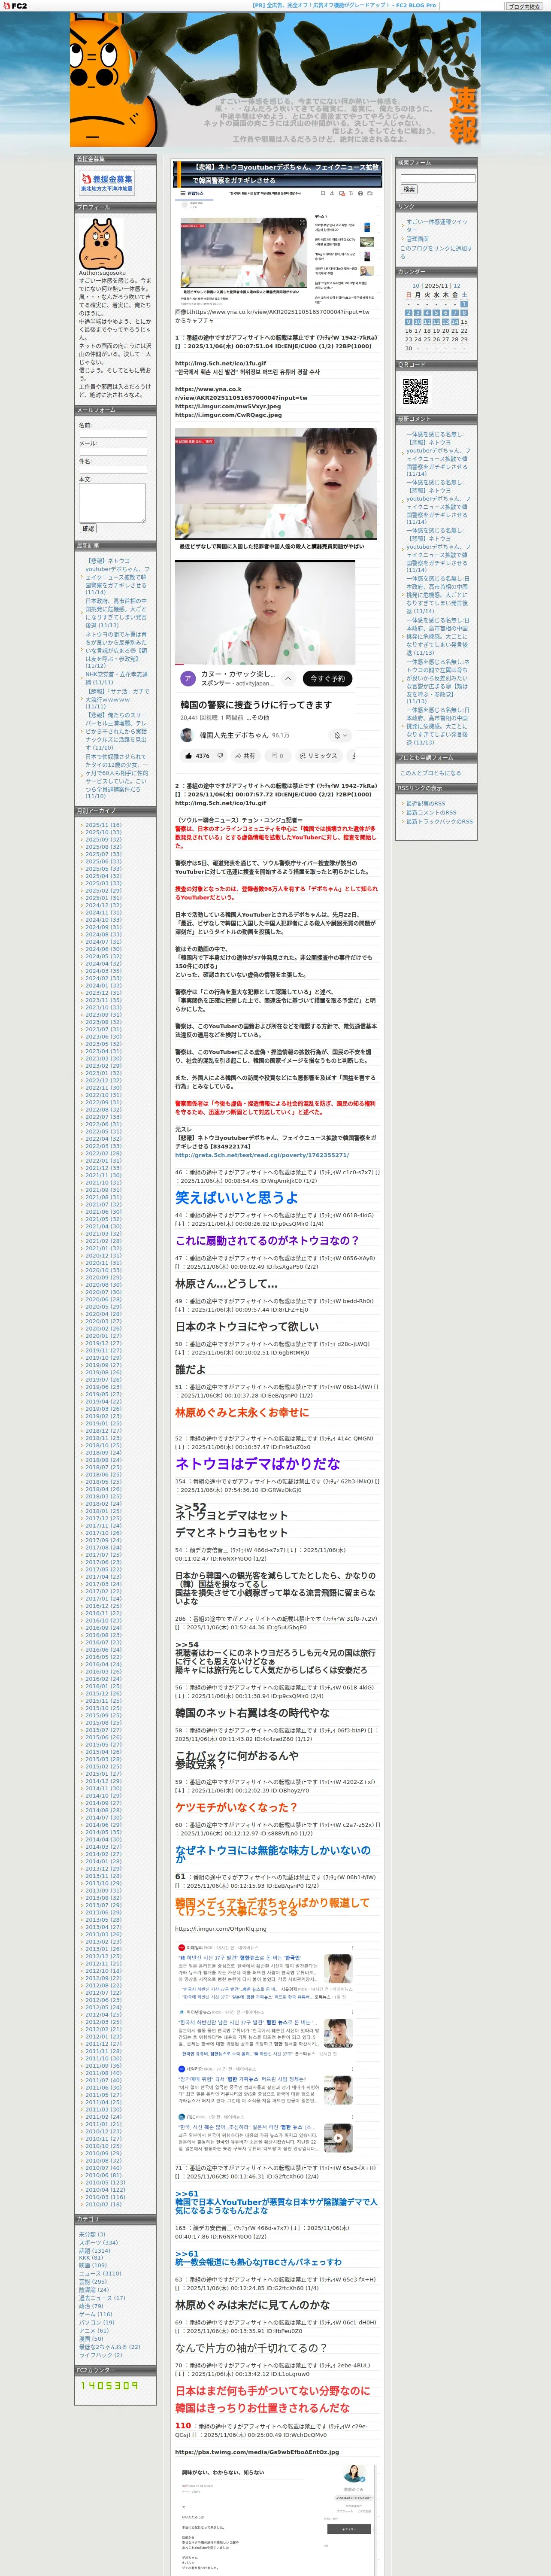This screenshot has height=2576, width=551.
Task: Select calendar day 14
Action: click(455, 322)
